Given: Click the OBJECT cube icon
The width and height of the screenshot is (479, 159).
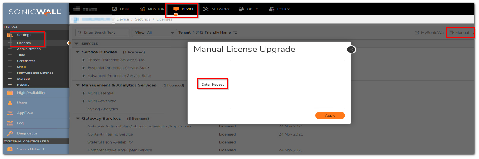Looking at the screenshot, I should coord(241,9).
